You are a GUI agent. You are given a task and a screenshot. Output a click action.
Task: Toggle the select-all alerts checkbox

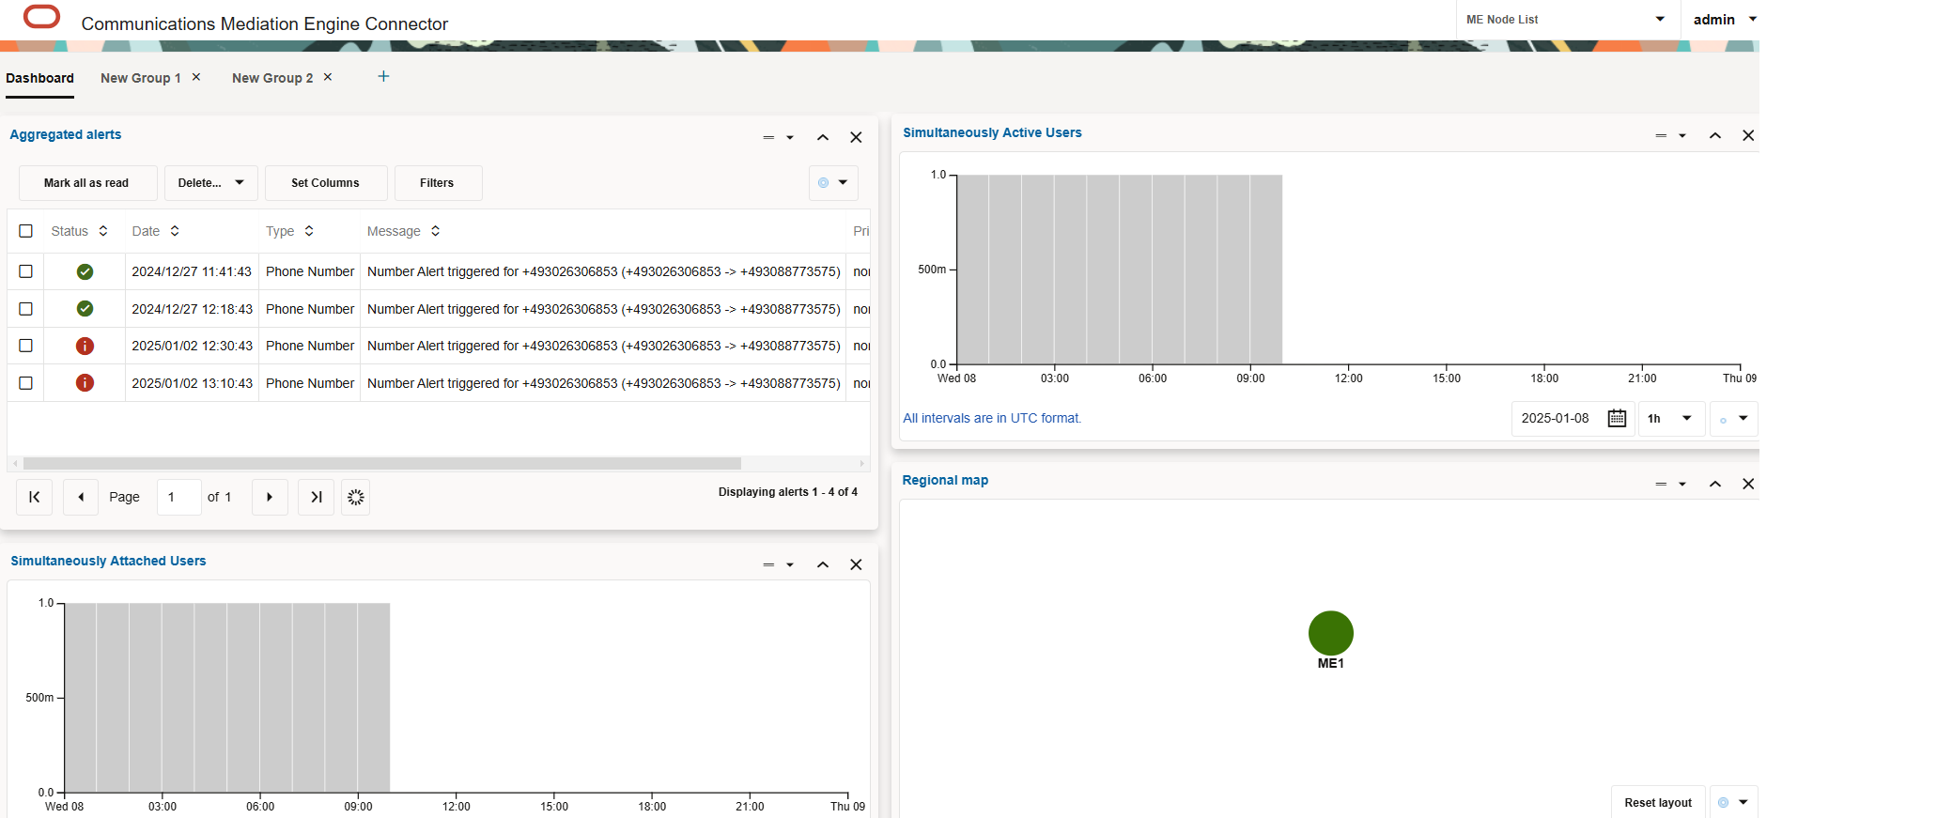(25, 231)
